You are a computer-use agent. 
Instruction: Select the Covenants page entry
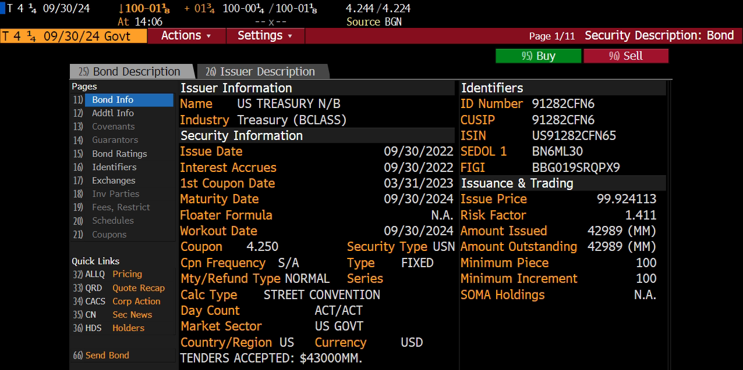113,127
